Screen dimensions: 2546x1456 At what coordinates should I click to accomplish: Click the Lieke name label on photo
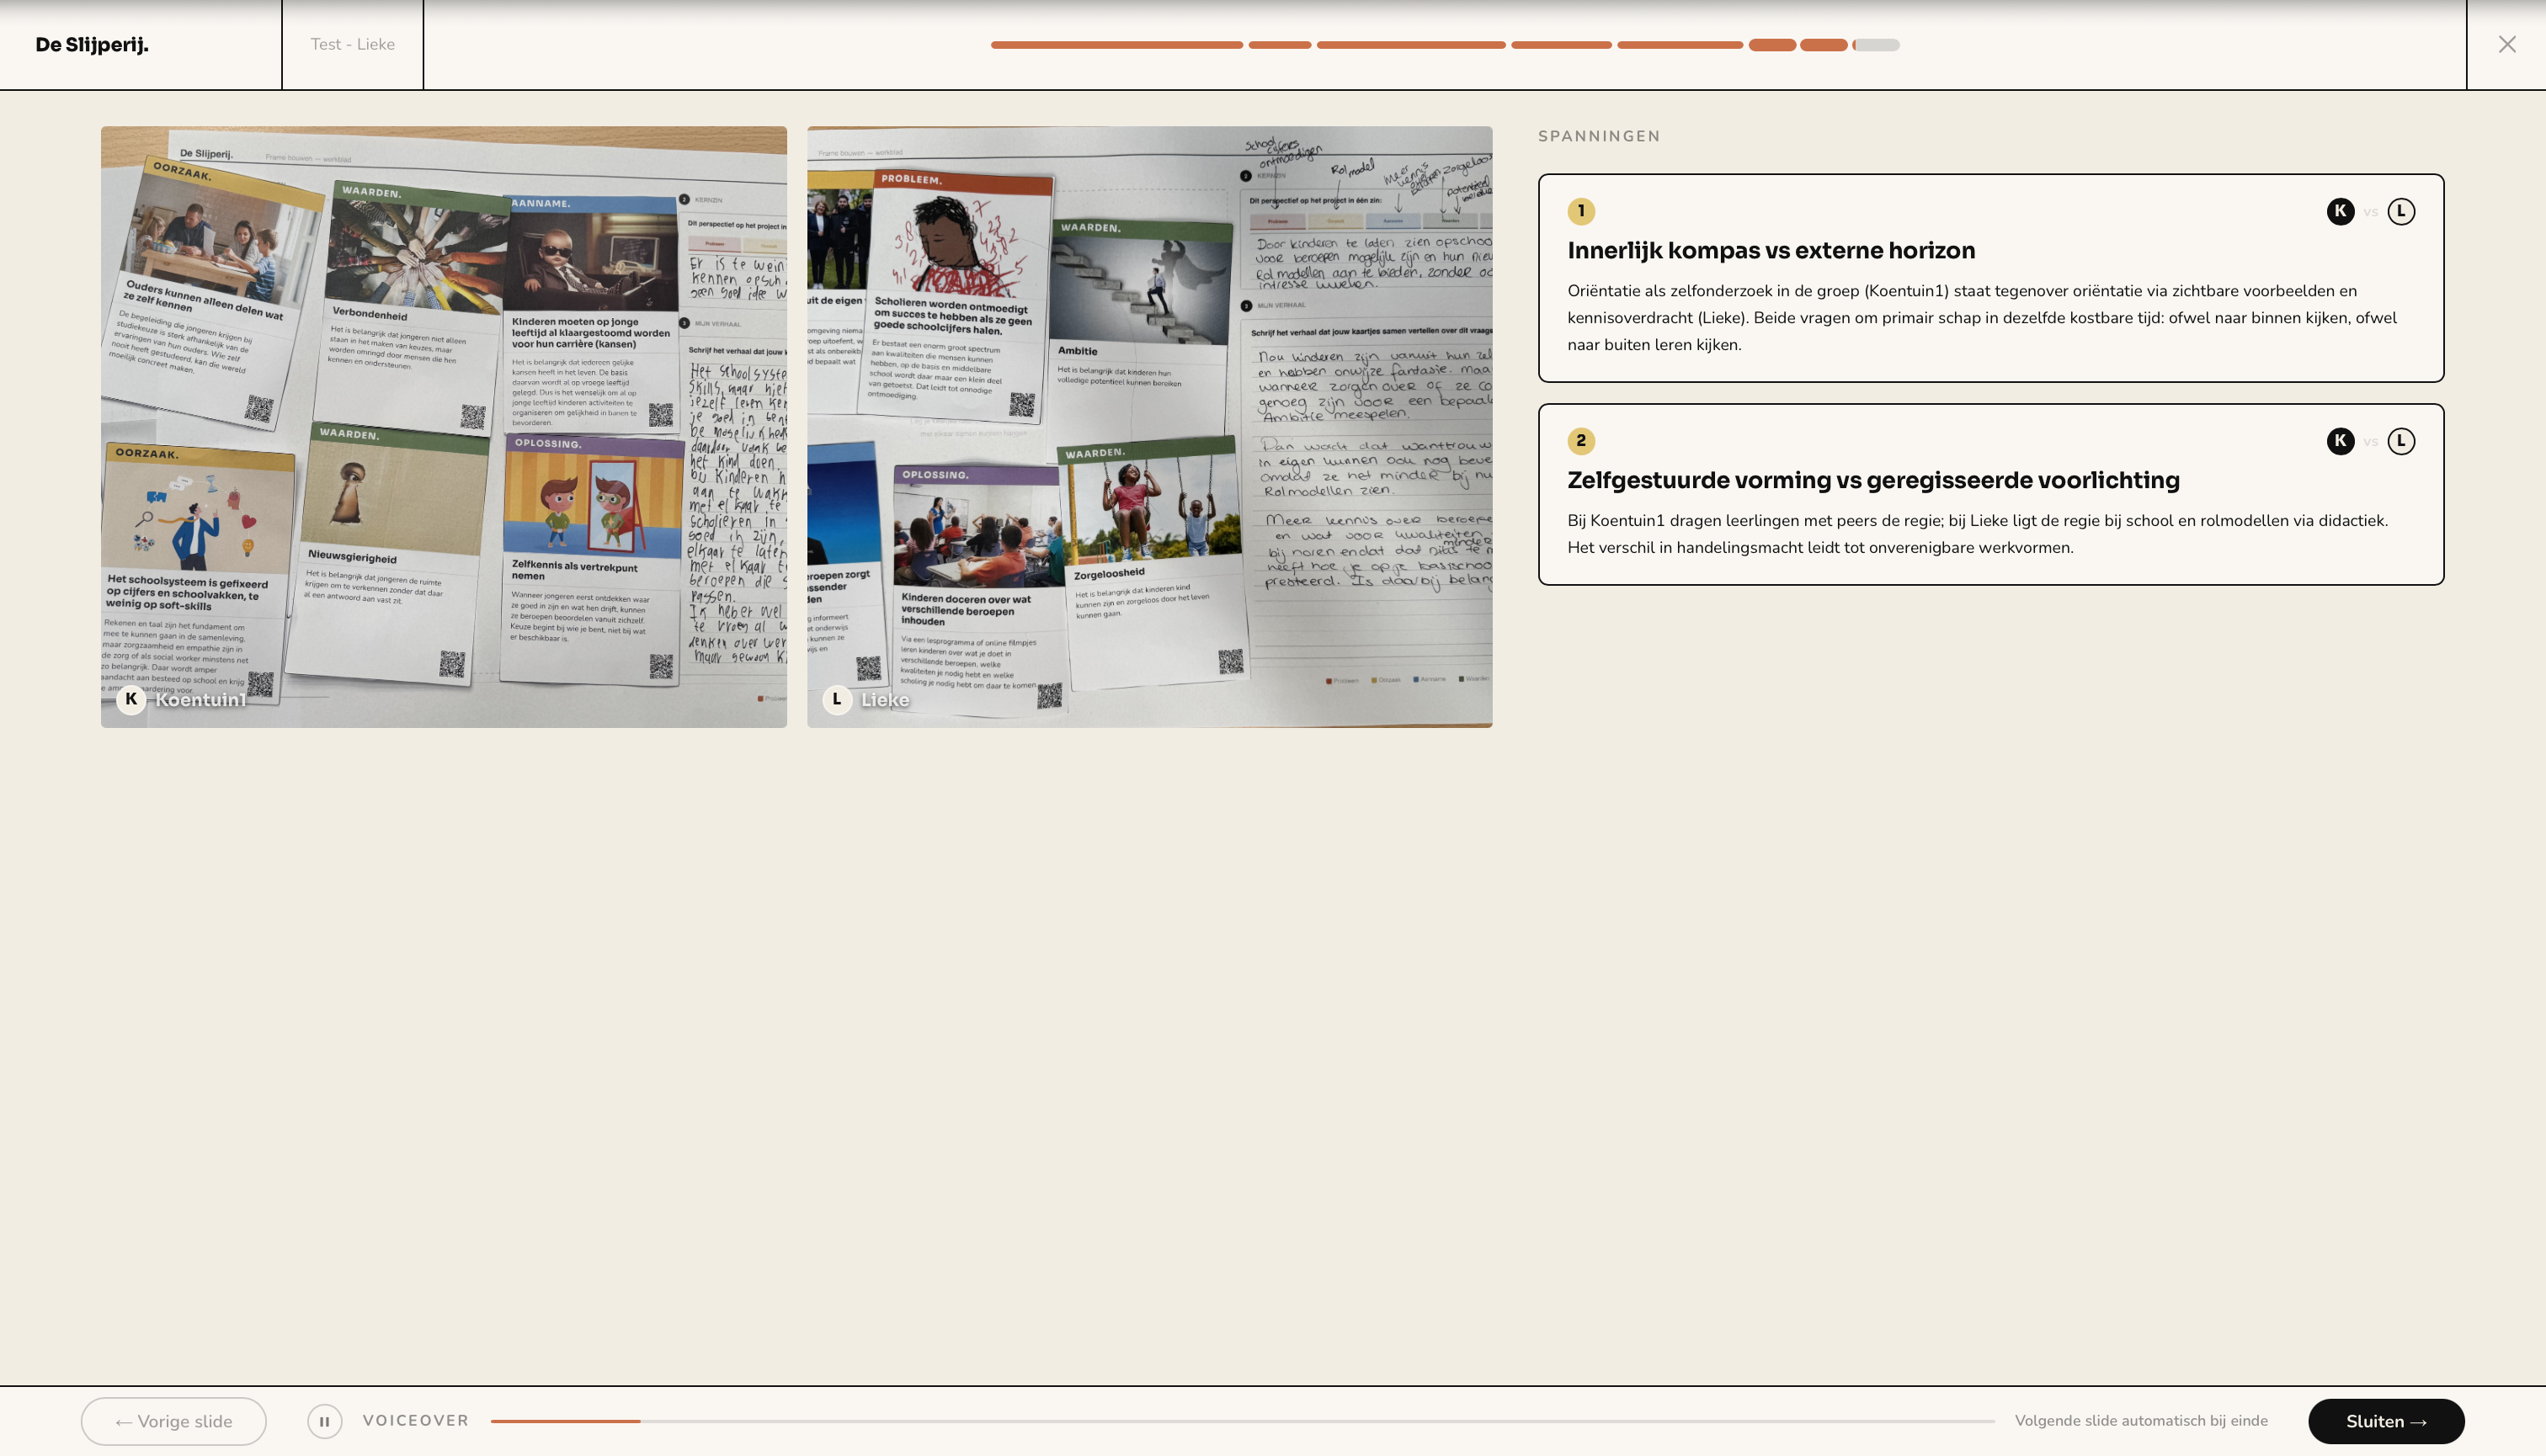click(x=886, y=699)
